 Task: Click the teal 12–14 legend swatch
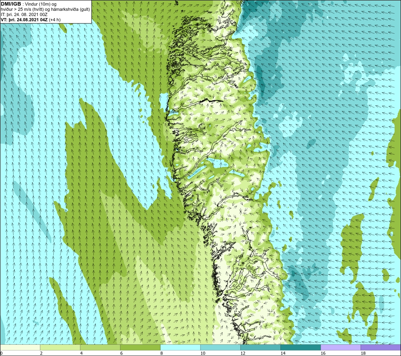[x=260, y=347]
